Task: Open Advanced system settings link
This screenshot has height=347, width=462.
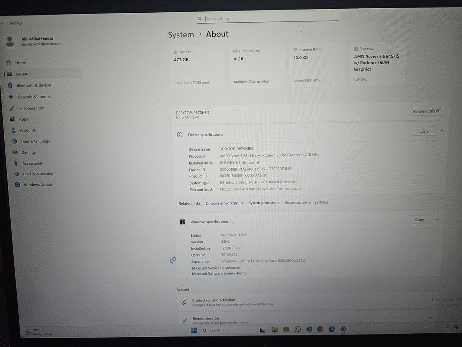Action: pyautogui.click(x=306, y=202)
